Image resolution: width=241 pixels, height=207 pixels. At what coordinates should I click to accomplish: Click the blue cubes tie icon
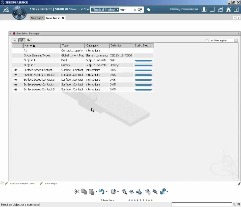tap(163, 191)
